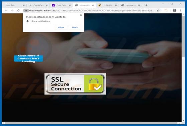The image size is (187, 126).
Task: Click the address bar URL
Action: 91,10
